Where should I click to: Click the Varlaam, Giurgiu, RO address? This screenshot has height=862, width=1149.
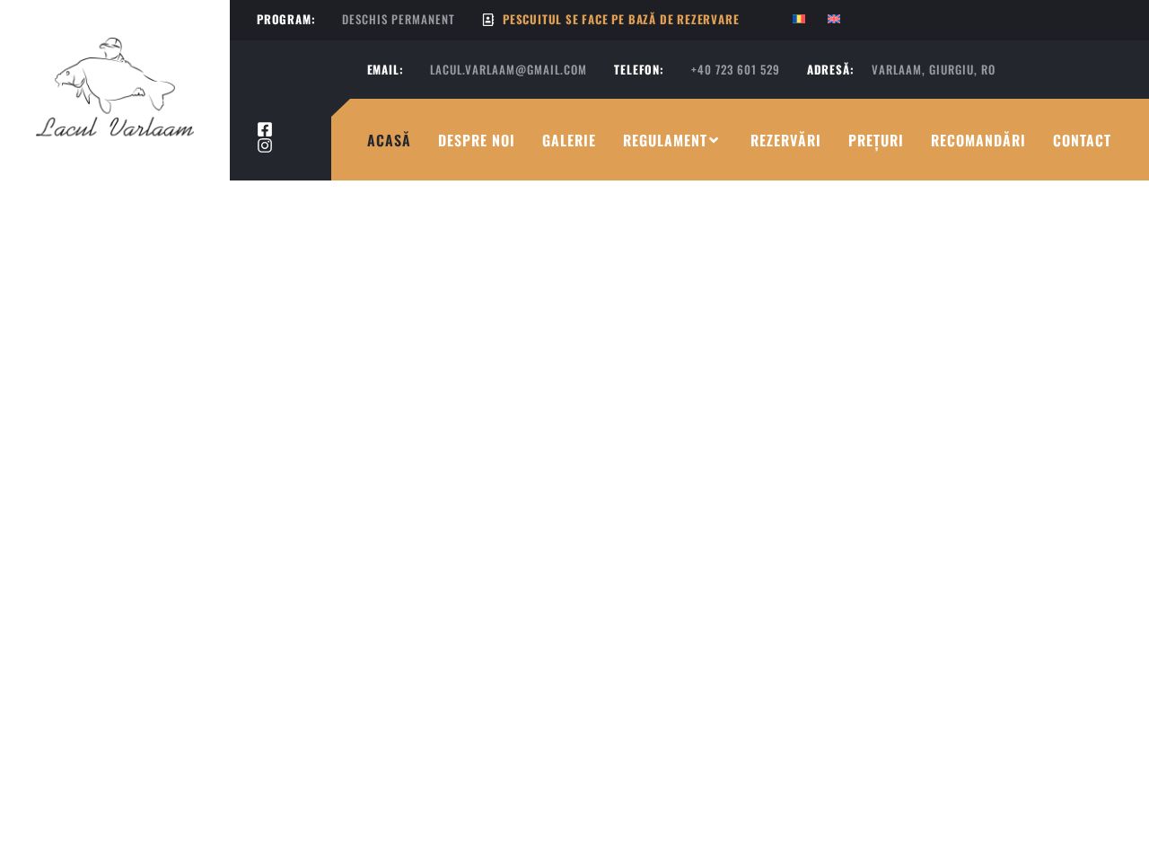tap(934, 70)
